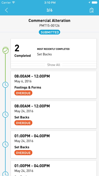Open the first 01:00PM - 04:00PM Set Backs card
Image resolution: width=99 pixels, height=176 pixels.
(x=54, y=144)
